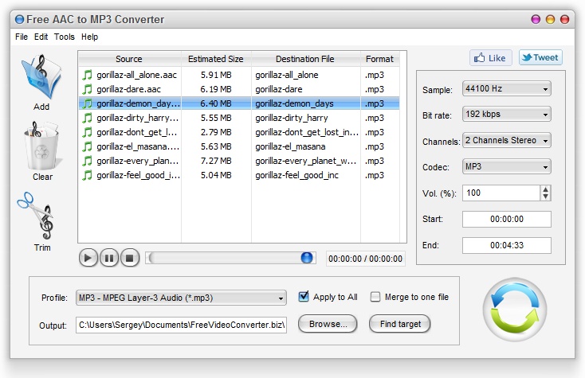Image resolution: width=585 pixels, height=378 pixels.
Task: Enable the Merge to one file checkbox
Action: tap(375, 297)
